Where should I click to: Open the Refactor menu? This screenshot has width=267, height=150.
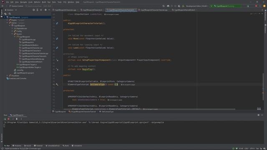(37, 2)
